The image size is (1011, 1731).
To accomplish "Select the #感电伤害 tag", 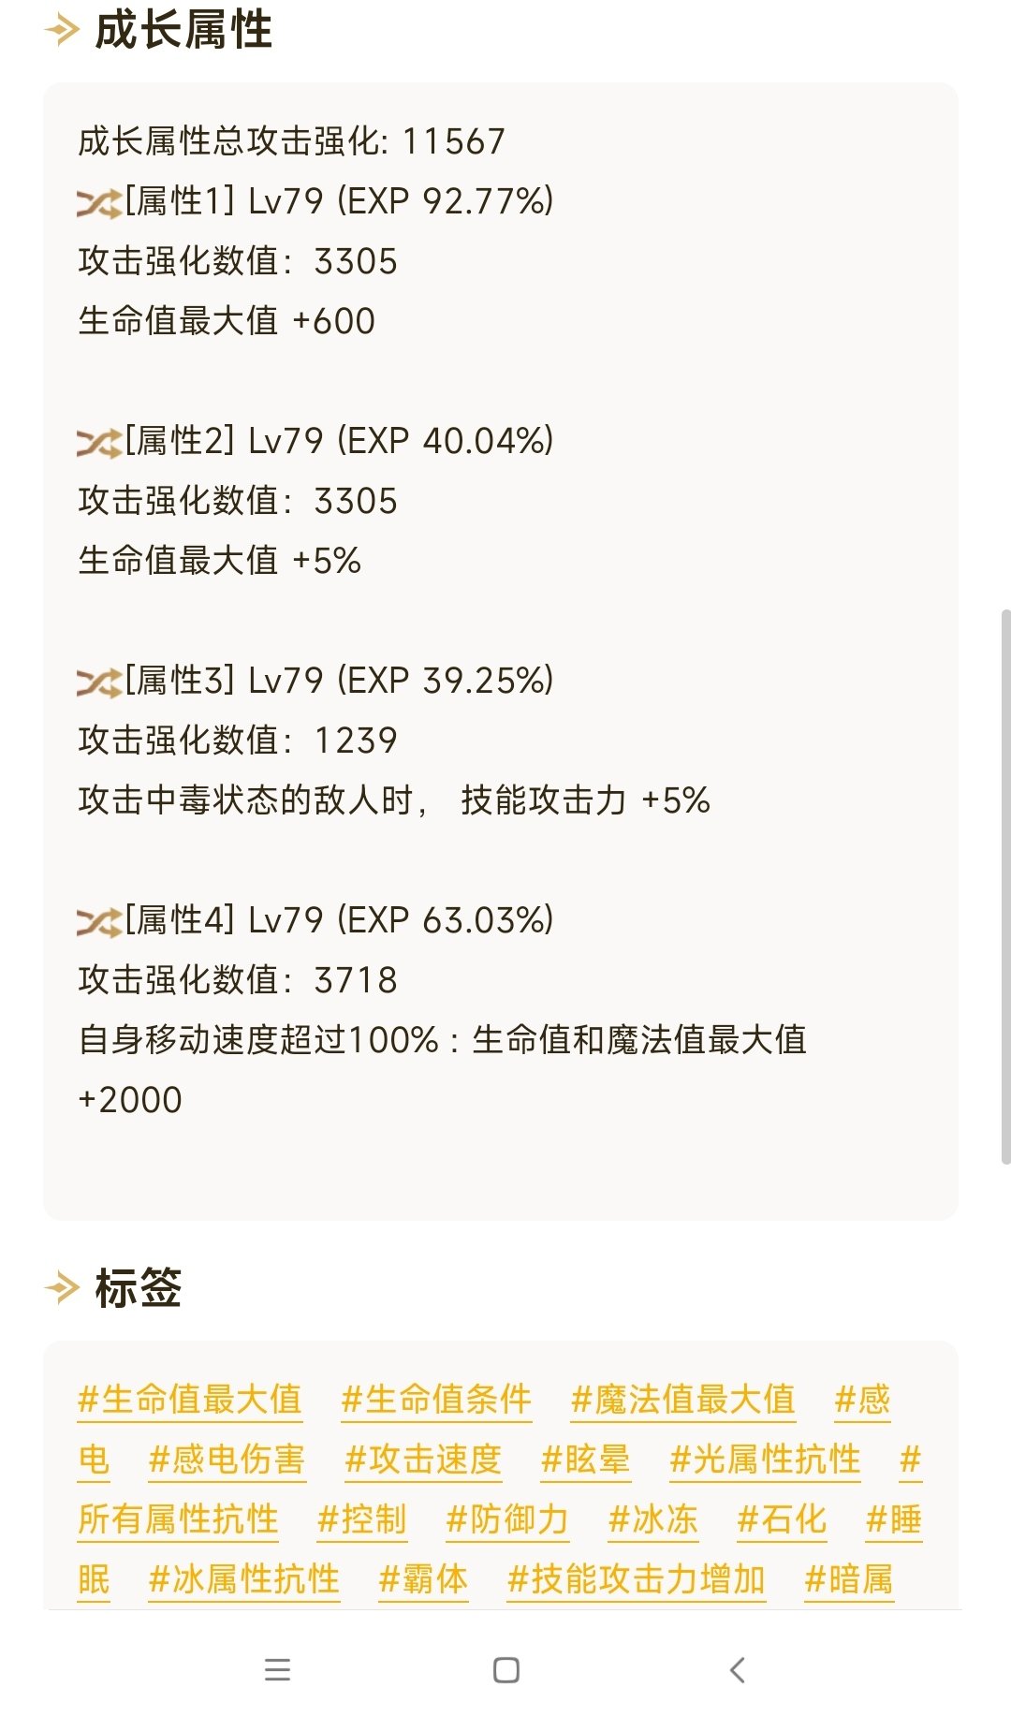I will (x=227, y=1460).
